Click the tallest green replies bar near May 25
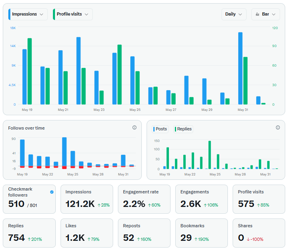The height and width of the screenshot is (250, 290). [210, 155]
